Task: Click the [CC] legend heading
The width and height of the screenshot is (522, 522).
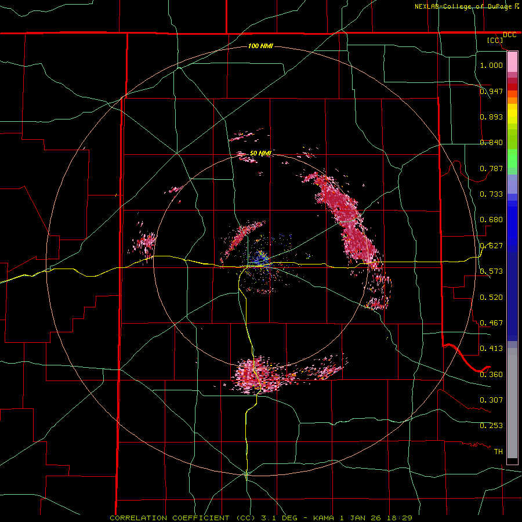Action: 495,40
